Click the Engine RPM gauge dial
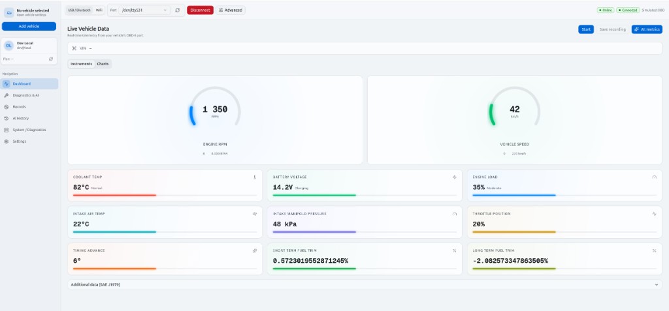Image resolution: width=669 pixels, height=311 pixels. pyautogui.click(x=215, y=111)
